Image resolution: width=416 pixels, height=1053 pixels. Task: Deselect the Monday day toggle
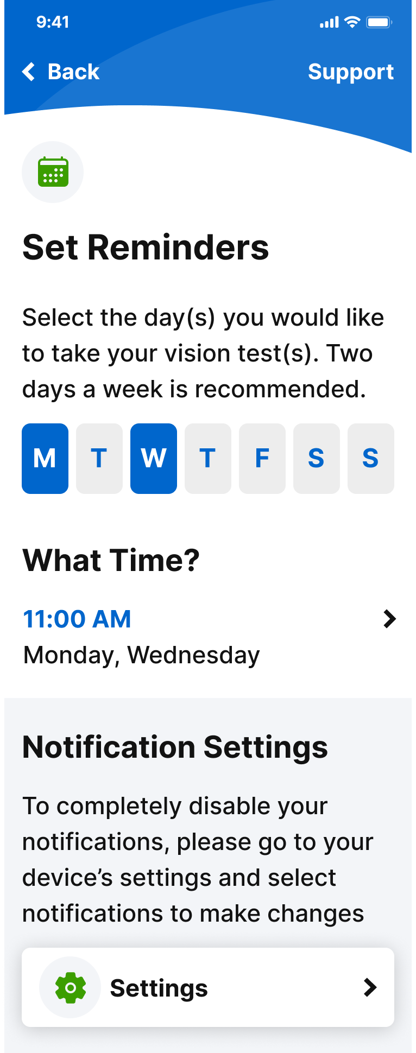coord(45,459)
